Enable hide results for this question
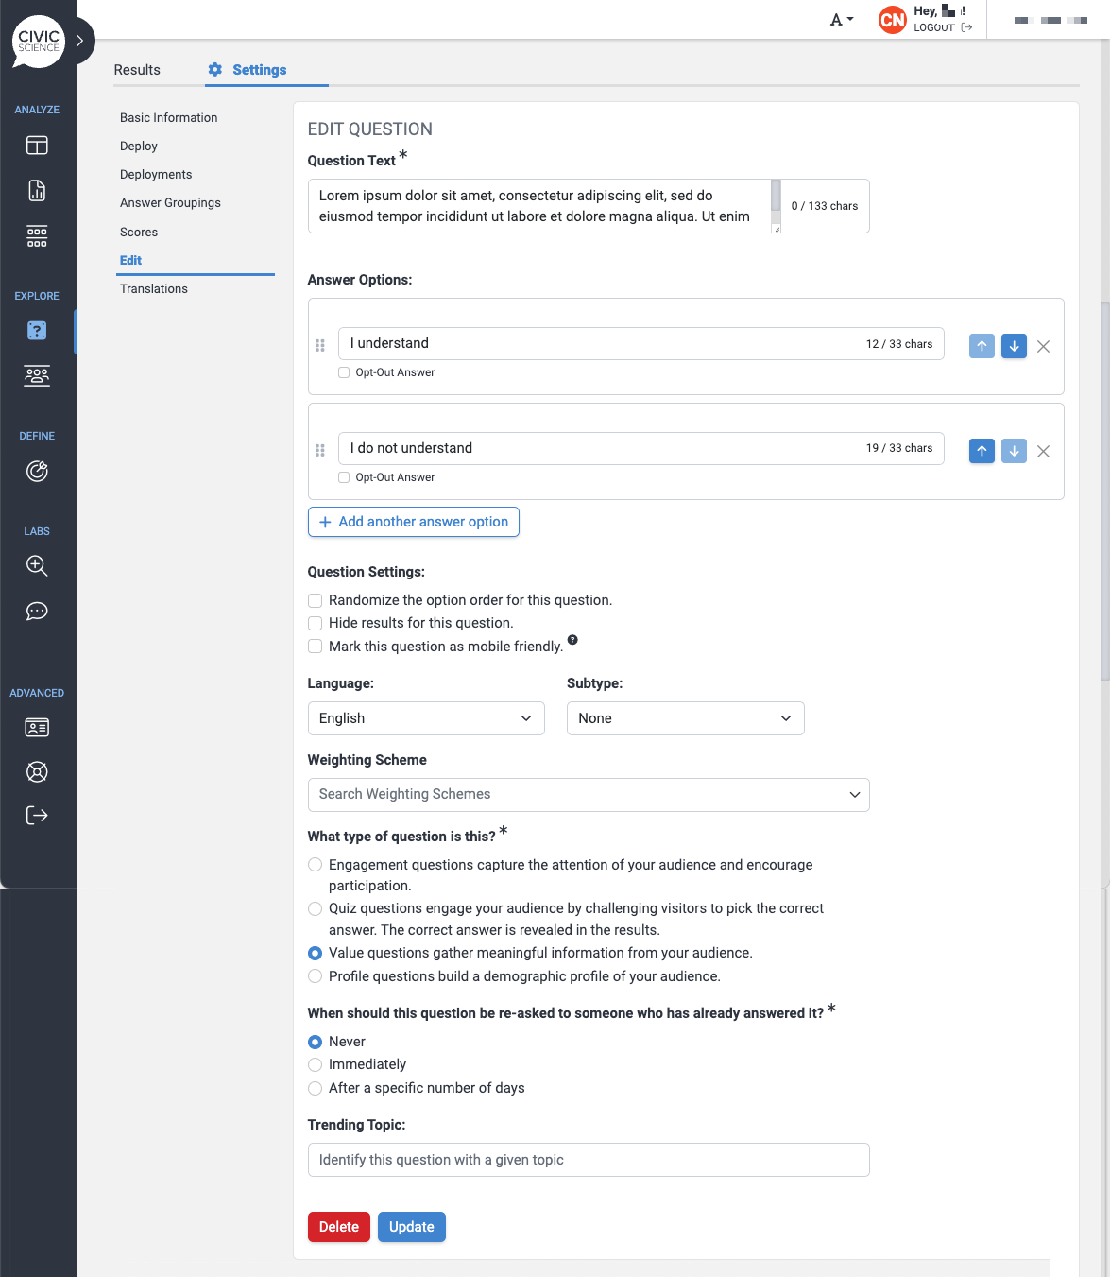Image resolution: width=1110 pixels, height=1277 pixels. tap(316, 624)
